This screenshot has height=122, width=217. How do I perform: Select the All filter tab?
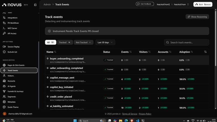[x=51, y=42]
